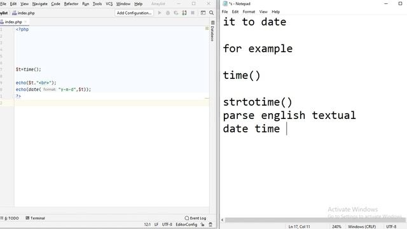The width and height of the screenshot is (407, 229).
Task: Click the "strtotime()" text in Notepad
Action: tap(258, 102)
